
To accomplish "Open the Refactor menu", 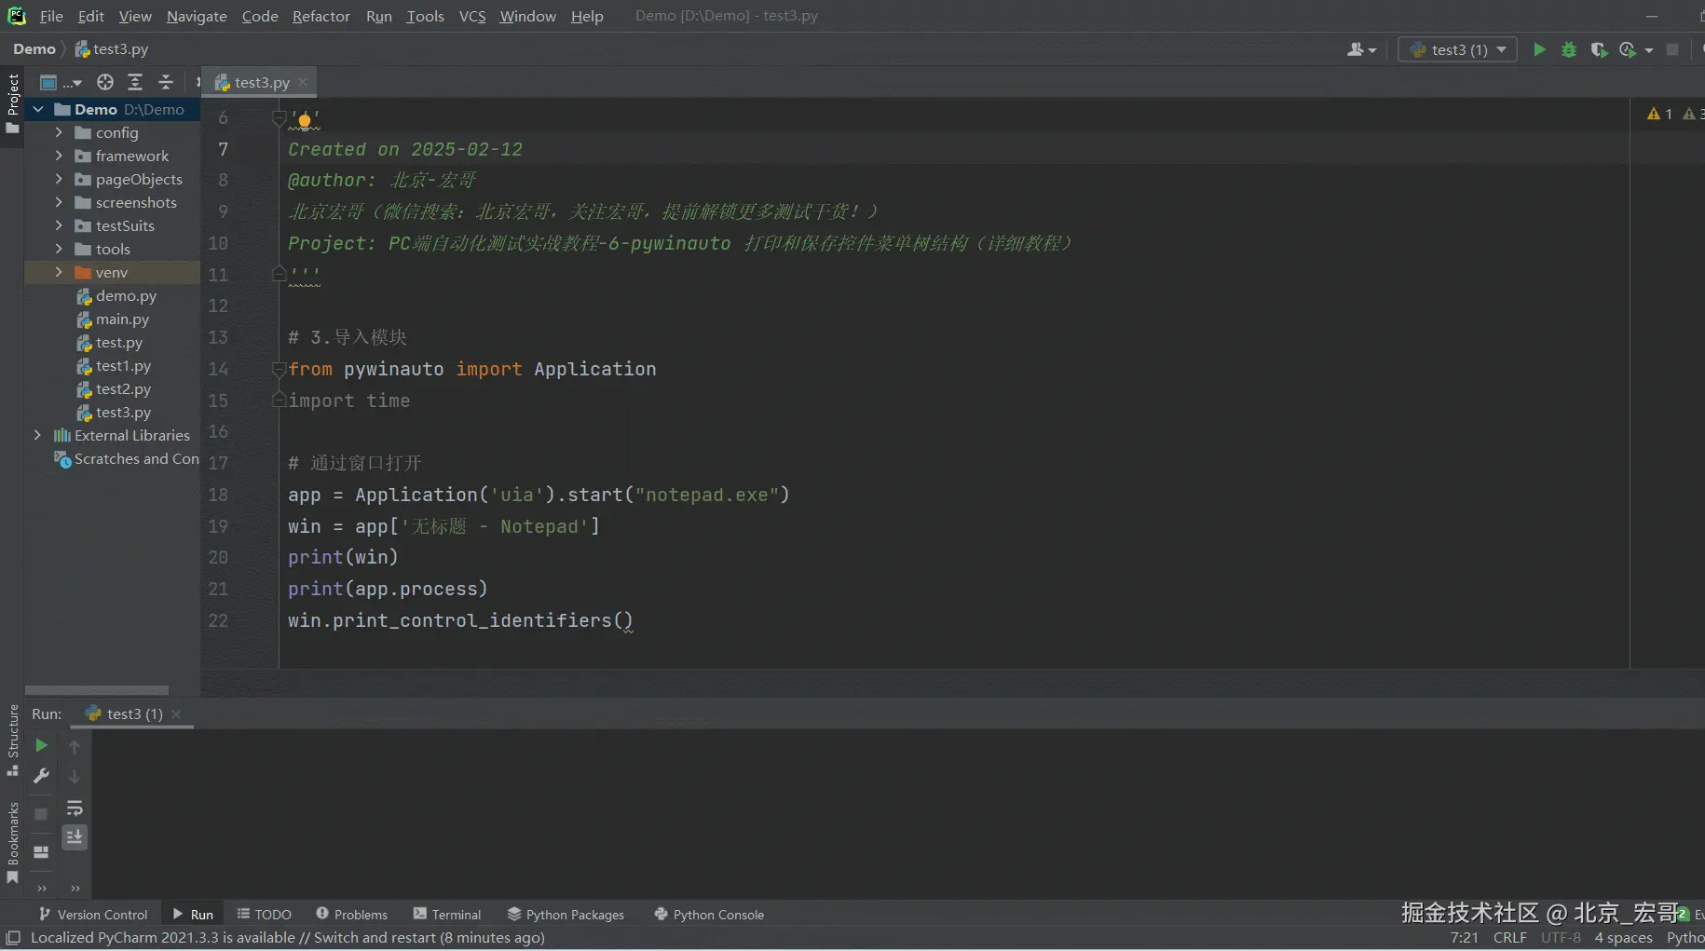I will 321,16.
